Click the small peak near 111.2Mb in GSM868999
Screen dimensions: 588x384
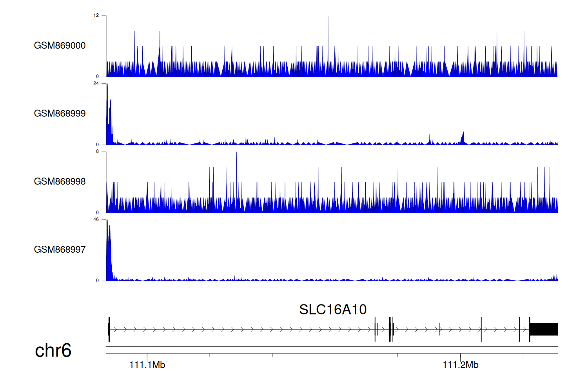point(463,139)
